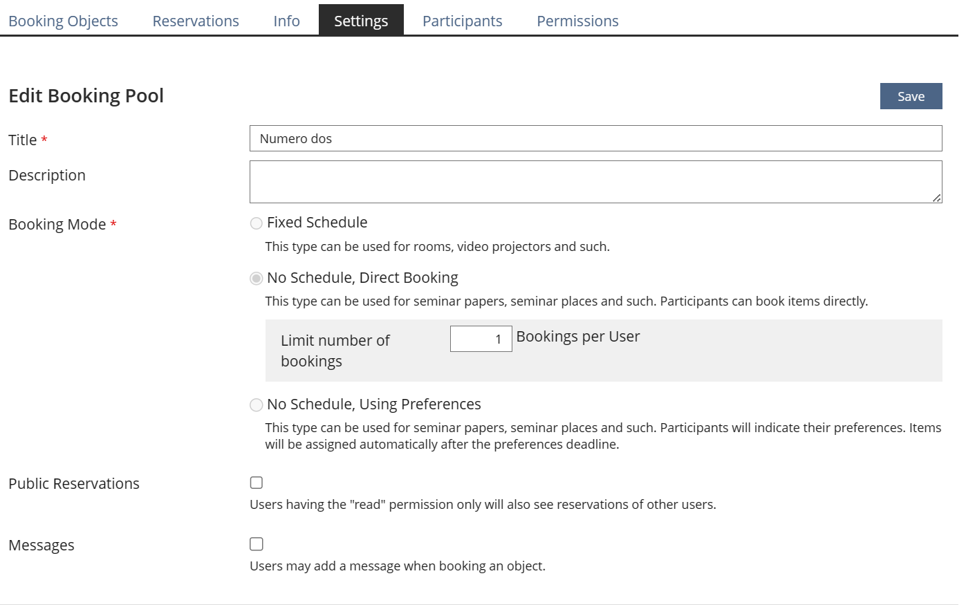Viewport: 966px width, 605px height.
Task: Focus the Description text area
Action: tap(595, 181)
